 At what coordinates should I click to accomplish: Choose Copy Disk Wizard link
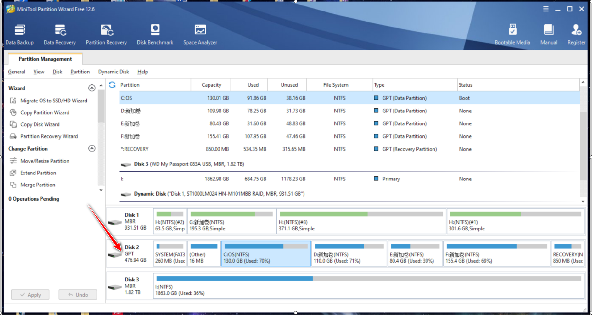click(x=40, y=124)
